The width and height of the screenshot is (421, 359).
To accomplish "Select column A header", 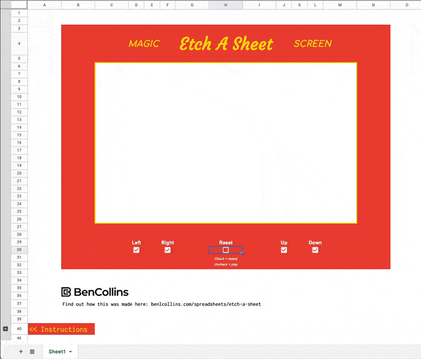I will 45,5.
